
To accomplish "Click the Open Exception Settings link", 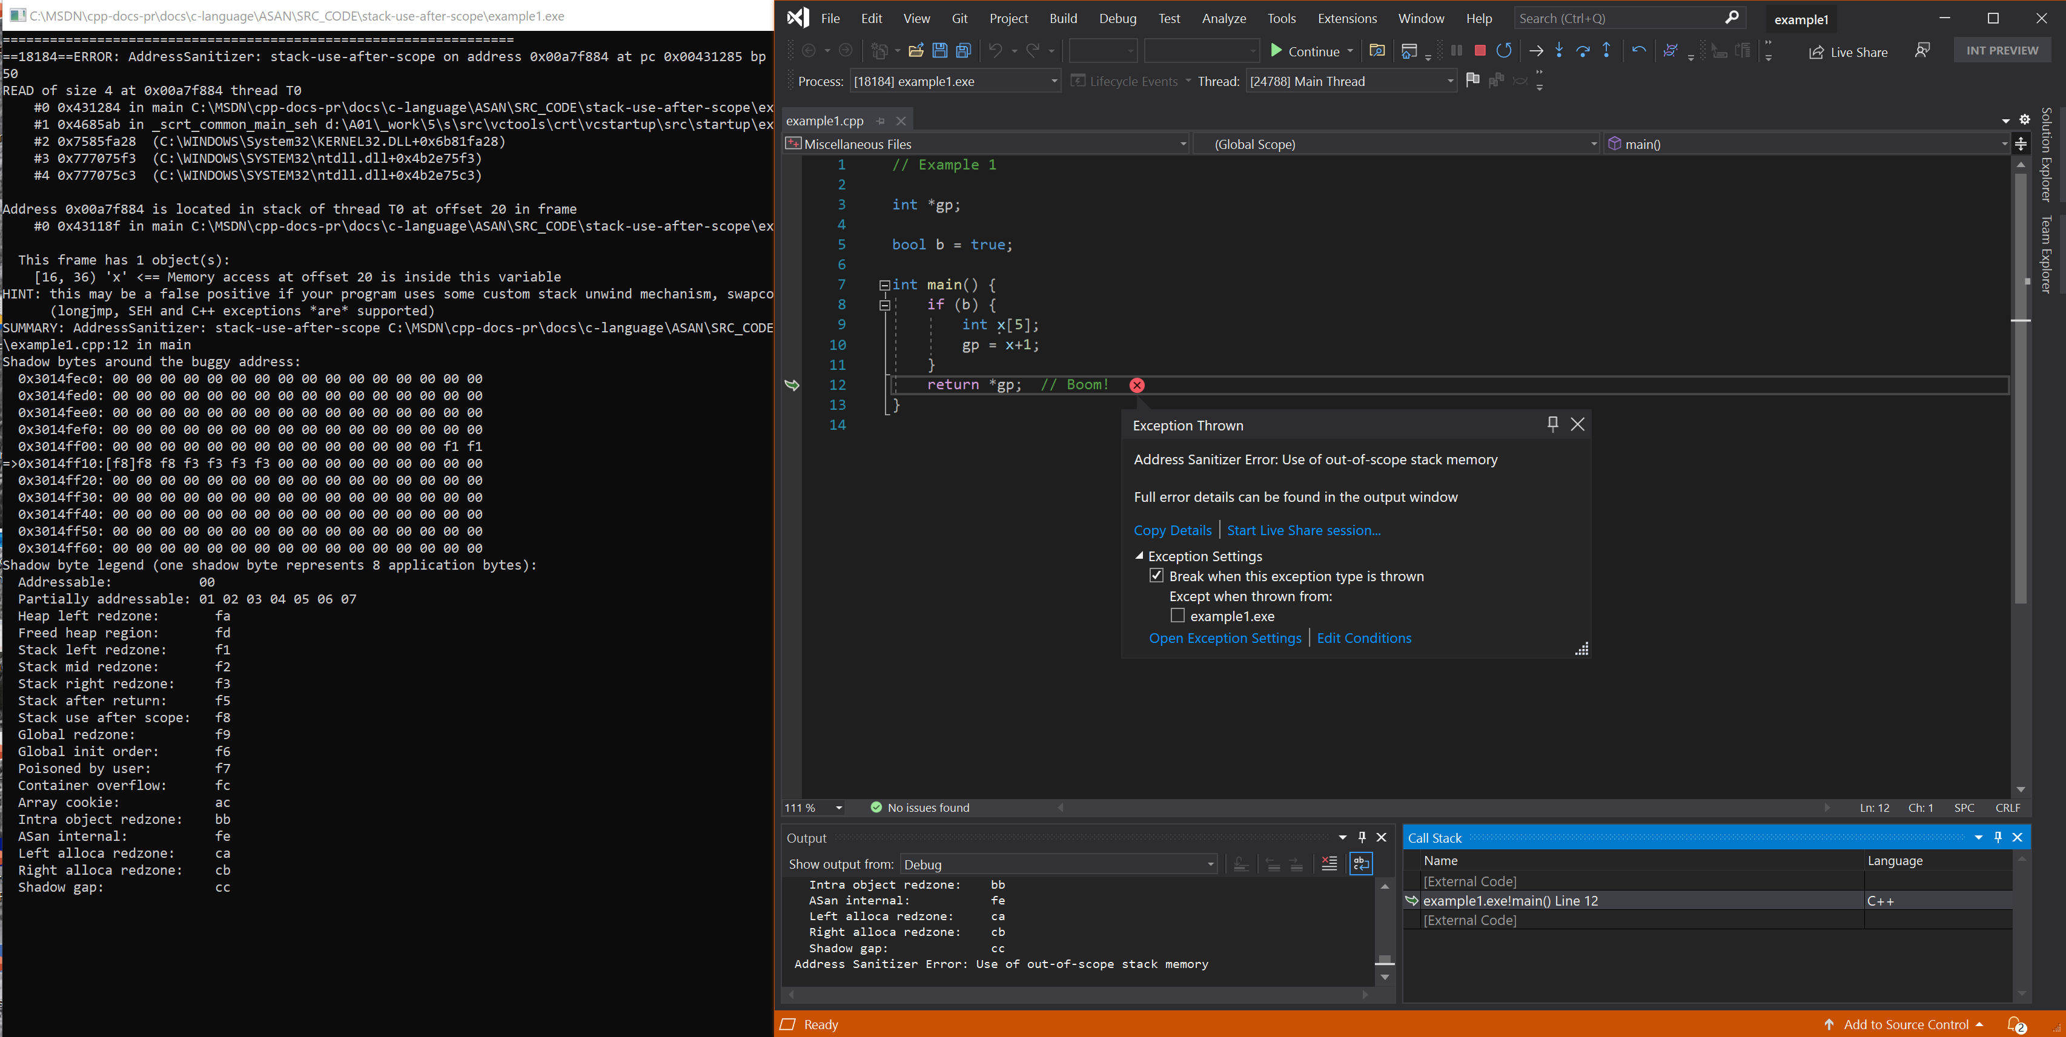I will coord(1225,639).
